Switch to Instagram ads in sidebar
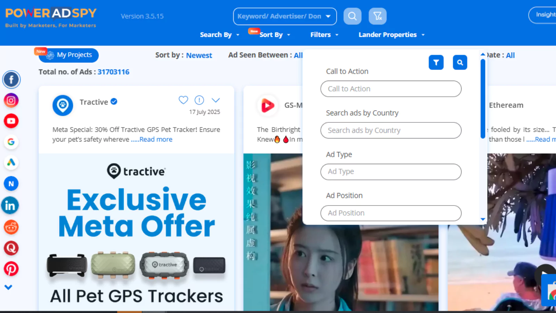The width and height of the screenshot is (556, 313). [x=11, y=101]
